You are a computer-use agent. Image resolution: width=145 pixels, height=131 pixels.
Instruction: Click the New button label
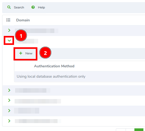[x=29, y=53]
